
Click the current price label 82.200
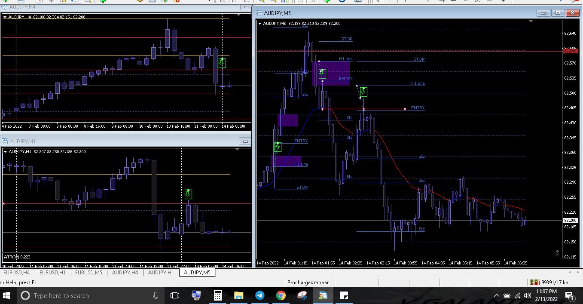click(x=570, y=220)
